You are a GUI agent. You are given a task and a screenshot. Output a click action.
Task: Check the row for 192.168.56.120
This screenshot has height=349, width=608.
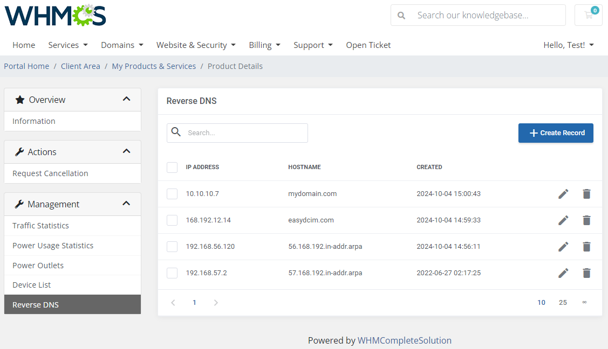click(172, 246)
